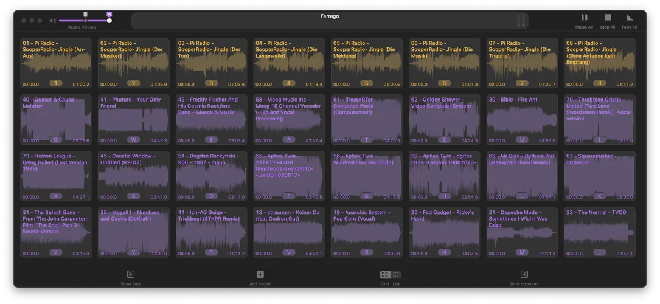
Task: Open the Show Inspector panel
Action: [524, 275]
